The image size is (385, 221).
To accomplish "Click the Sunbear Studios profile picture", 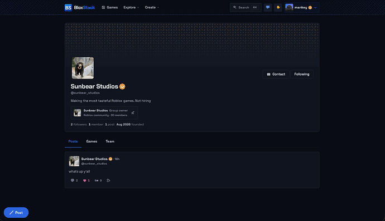I will click(83, 68).
